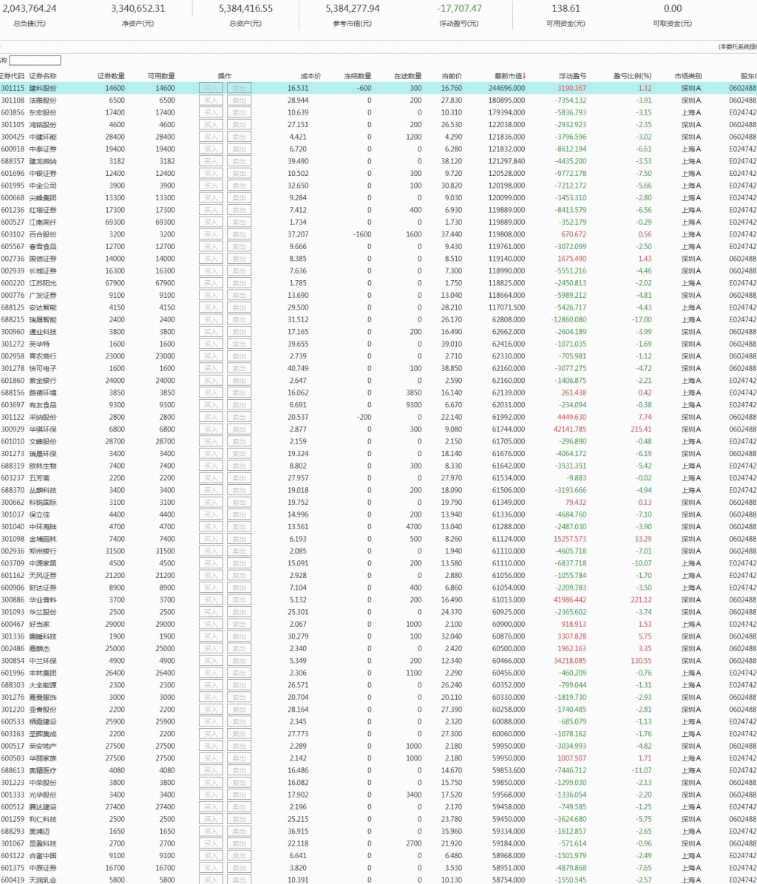Screen dimensions: 757x884
Task: Click 买入 button for 江南高纤 600527
Action: click(x=211, y=222)
